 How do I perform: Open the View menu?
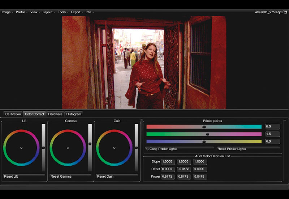click(x=35, y=12)
